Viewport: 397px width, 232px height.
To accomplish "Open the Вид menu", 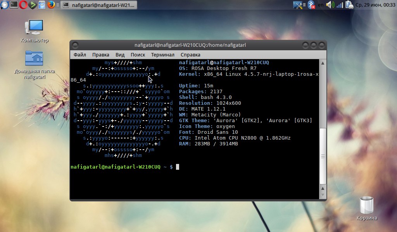I will pos(120,55).
